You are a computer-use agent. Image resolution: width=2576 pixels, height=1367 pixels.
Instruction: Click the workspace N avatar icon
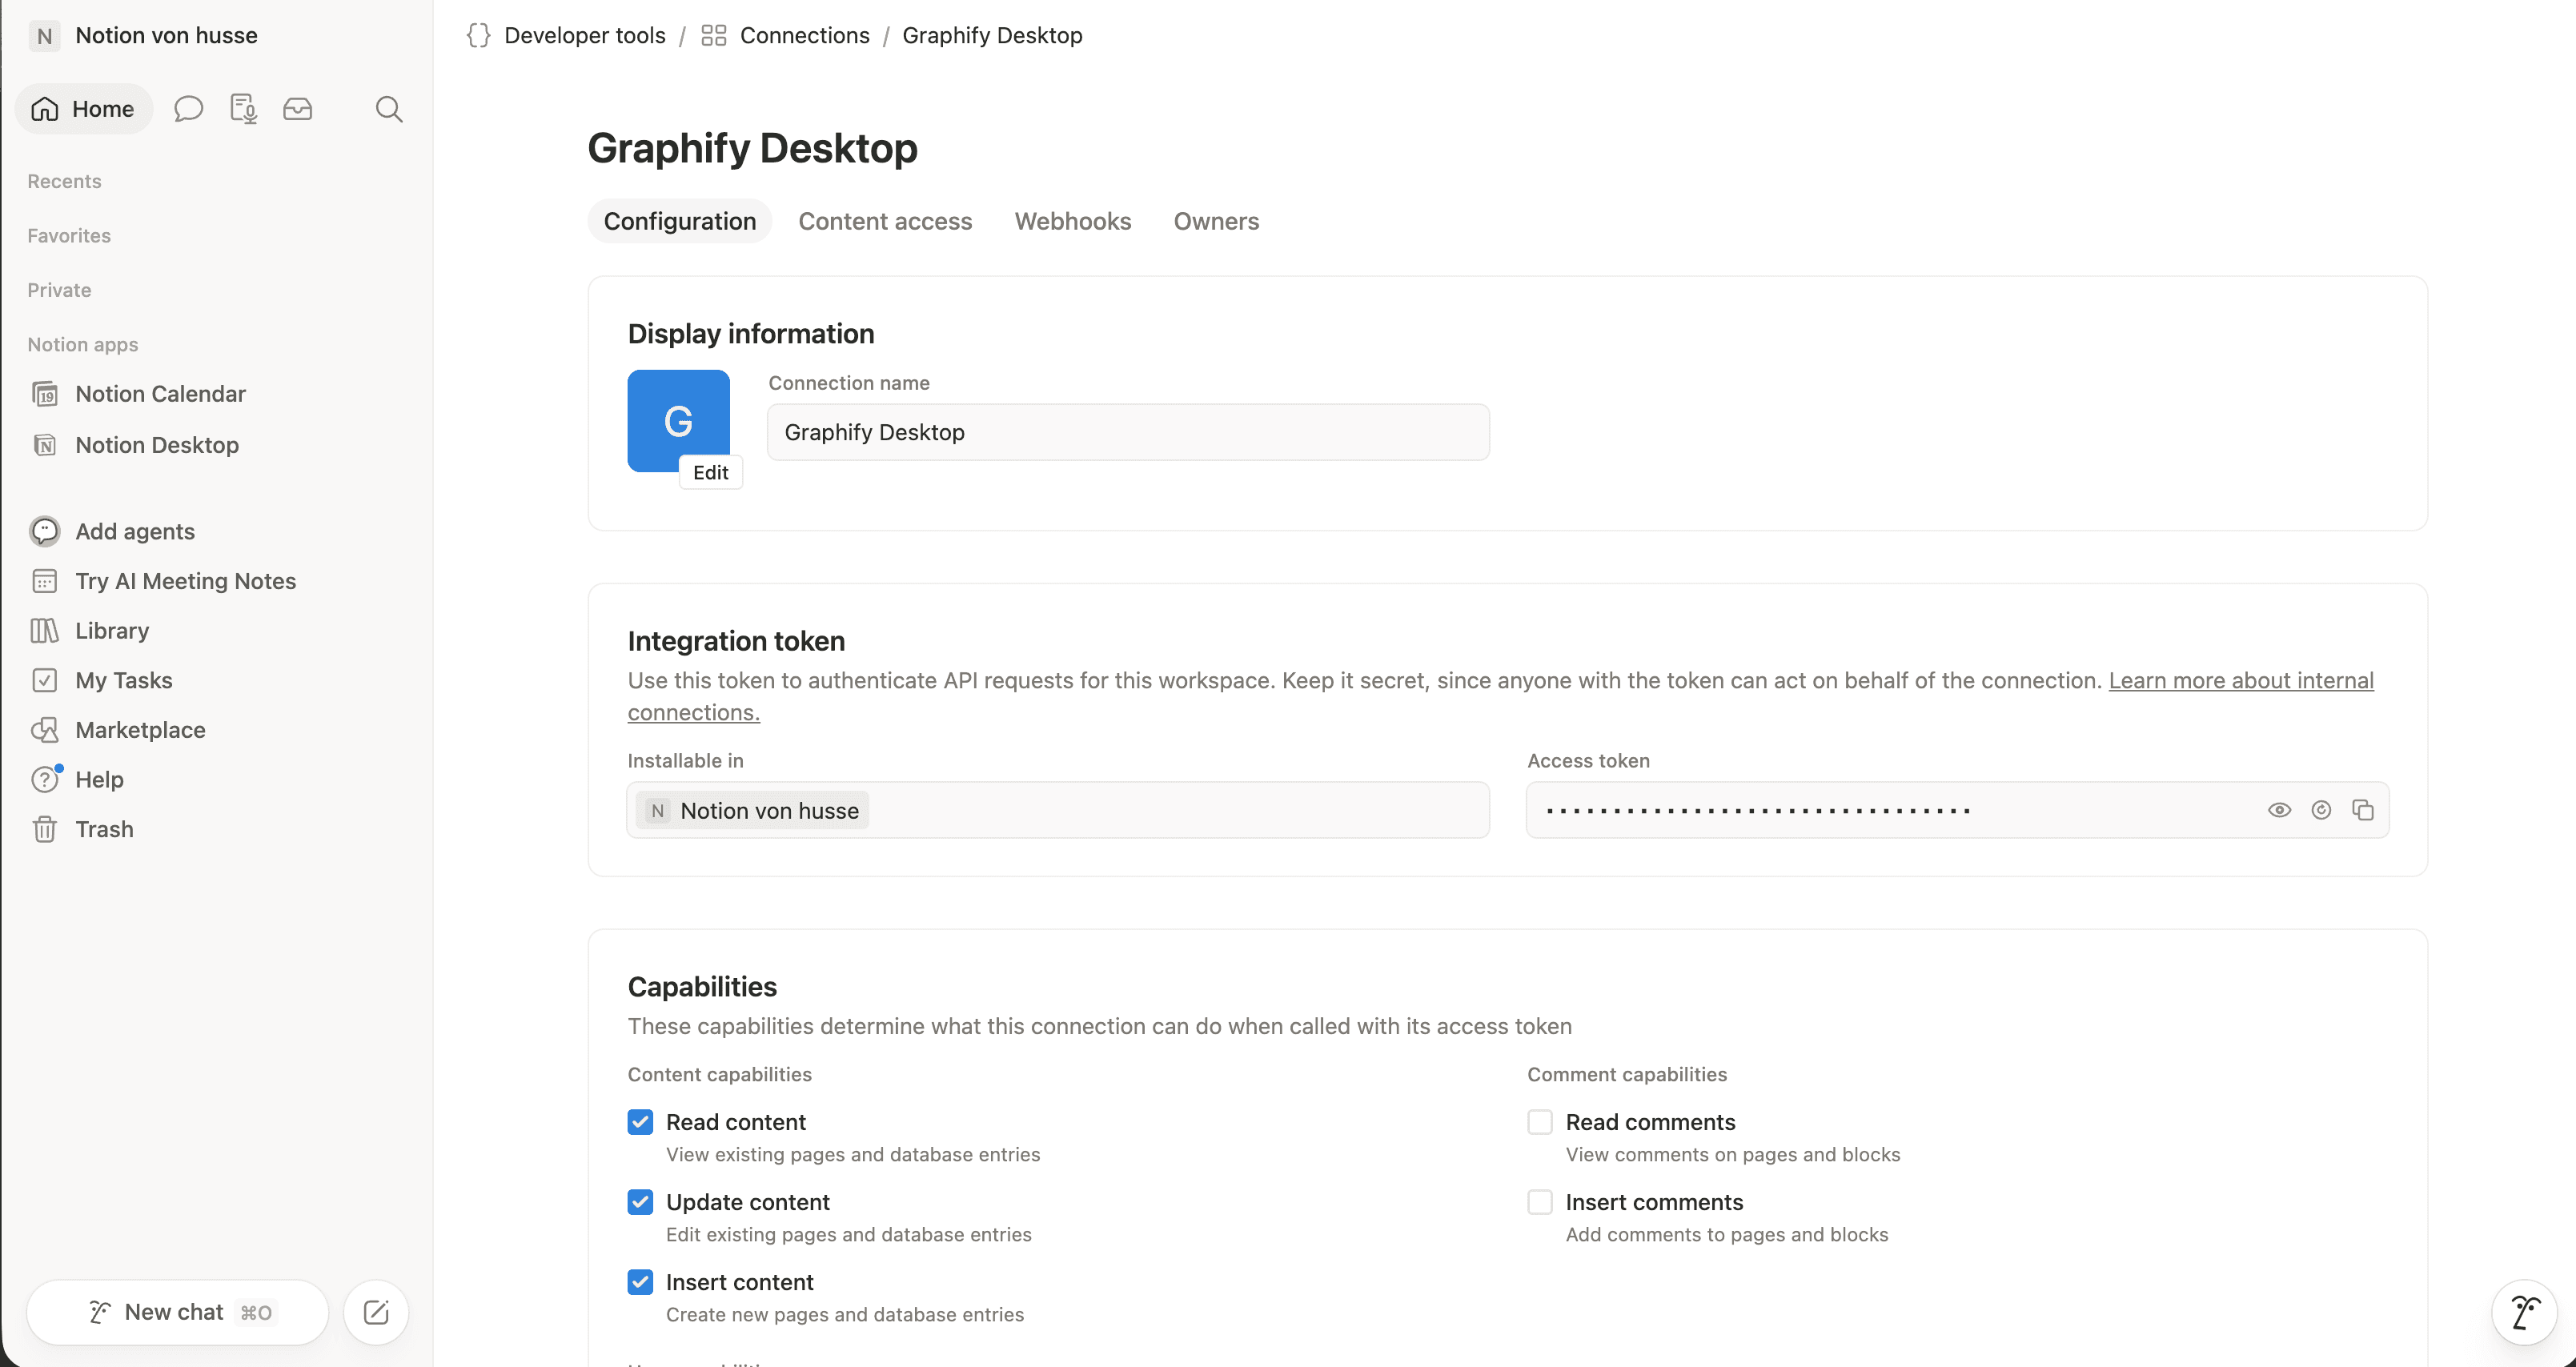(45, 36)
